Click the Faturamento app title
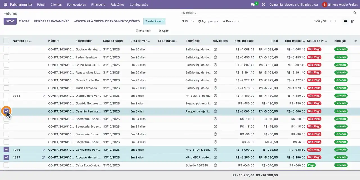The width and height of the screenshot is (360, 180). [21, 4]
